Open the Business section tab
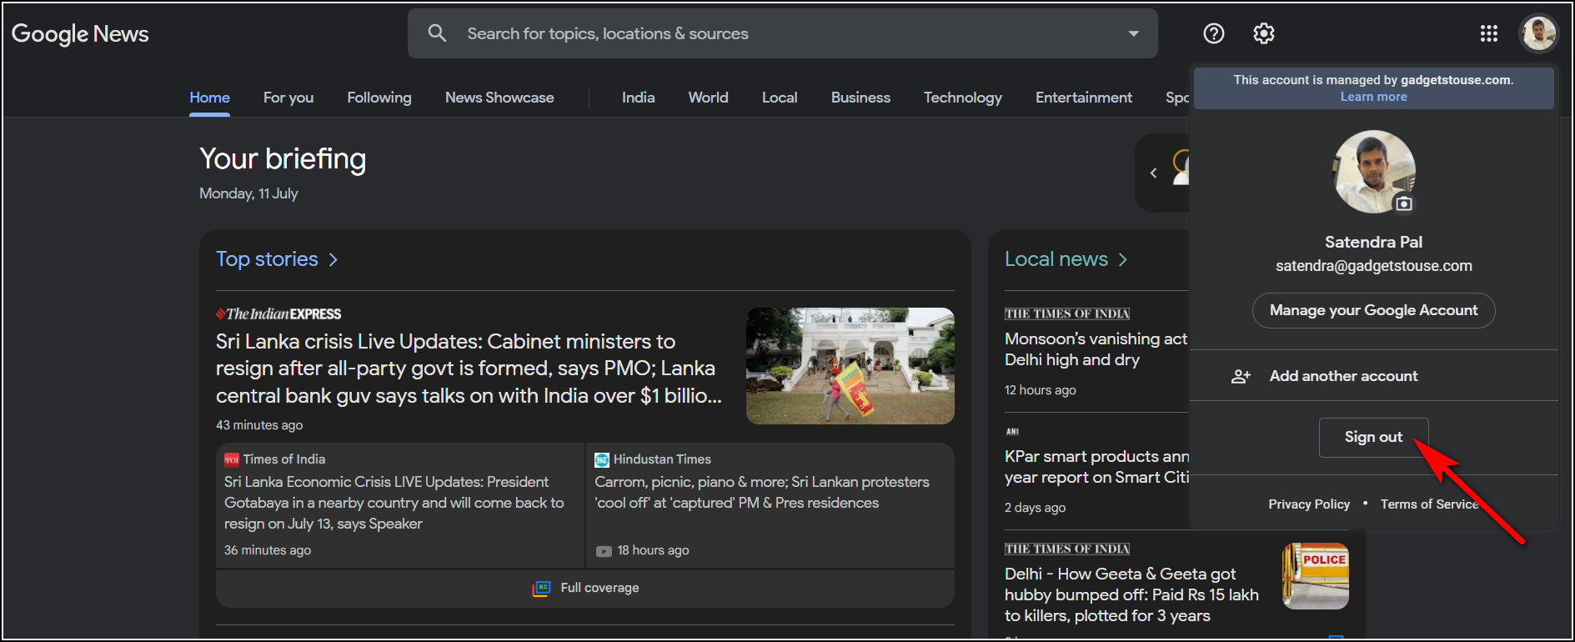Viewport: 1575px width, 642px height. (860, 98)
